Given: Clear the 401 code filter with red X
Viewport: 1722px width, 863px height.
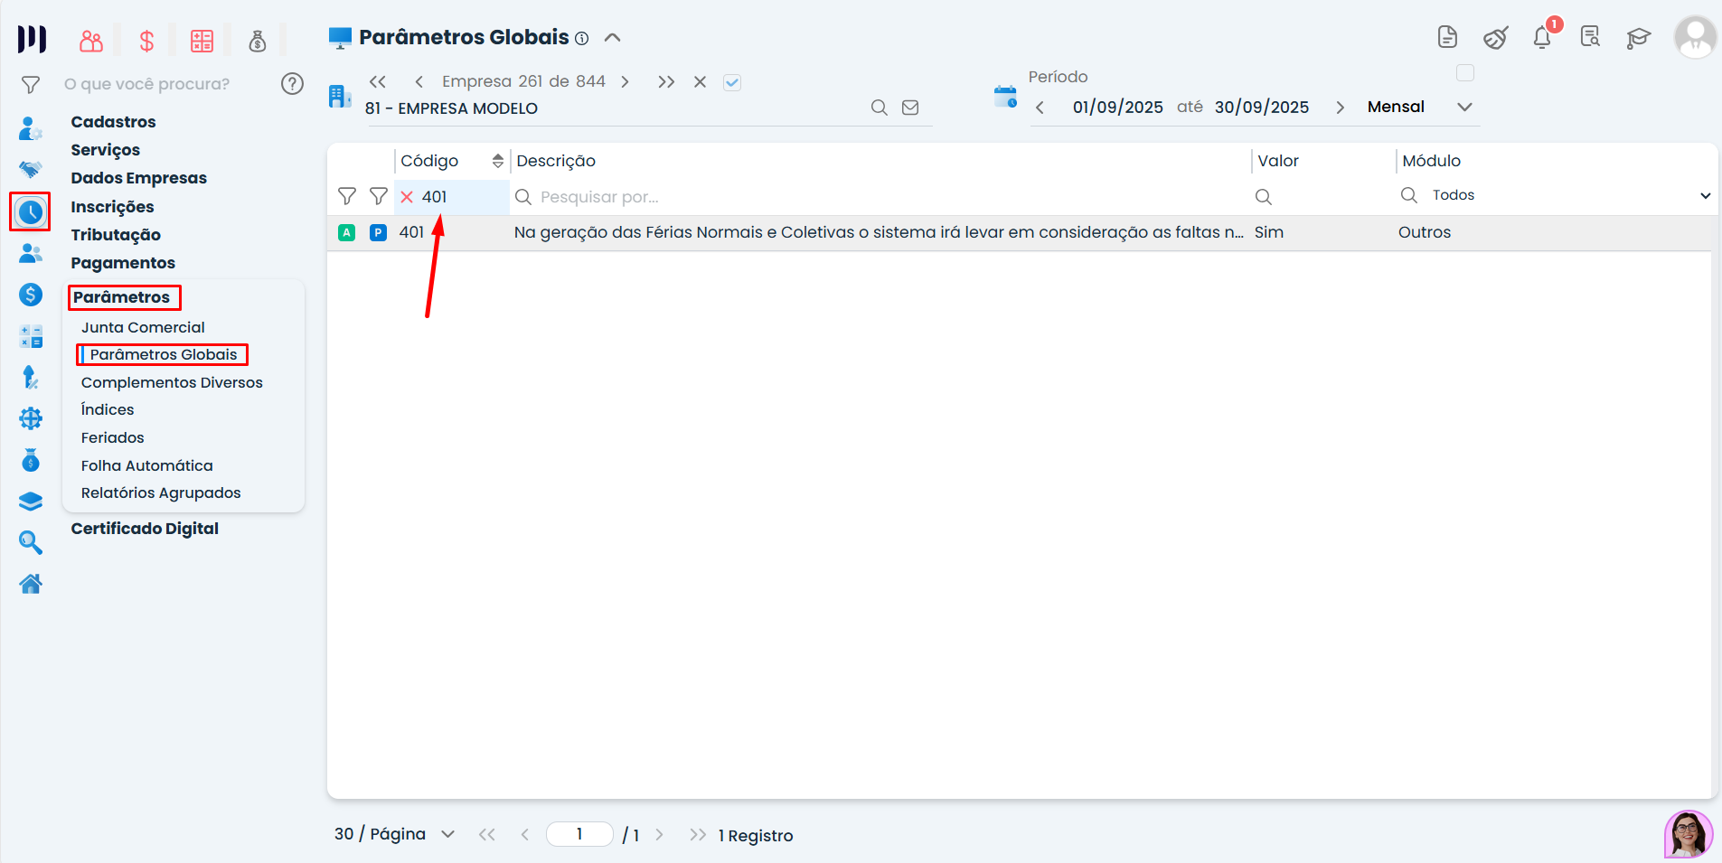Looking at the screenshot, I should [407, 197].
